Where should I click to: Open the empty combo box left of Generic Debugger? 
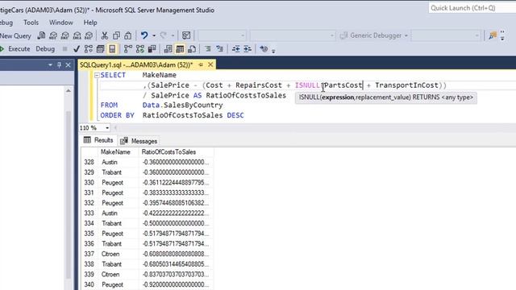(293, 35)
